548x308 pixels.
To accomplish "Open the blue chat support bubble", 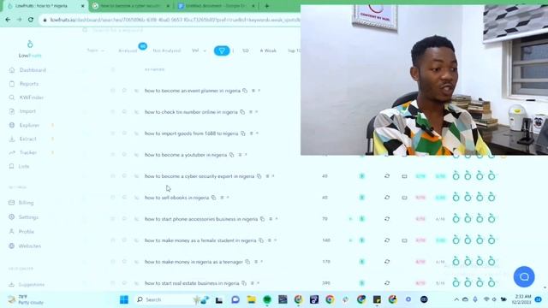I will click(x=524, y=276).
